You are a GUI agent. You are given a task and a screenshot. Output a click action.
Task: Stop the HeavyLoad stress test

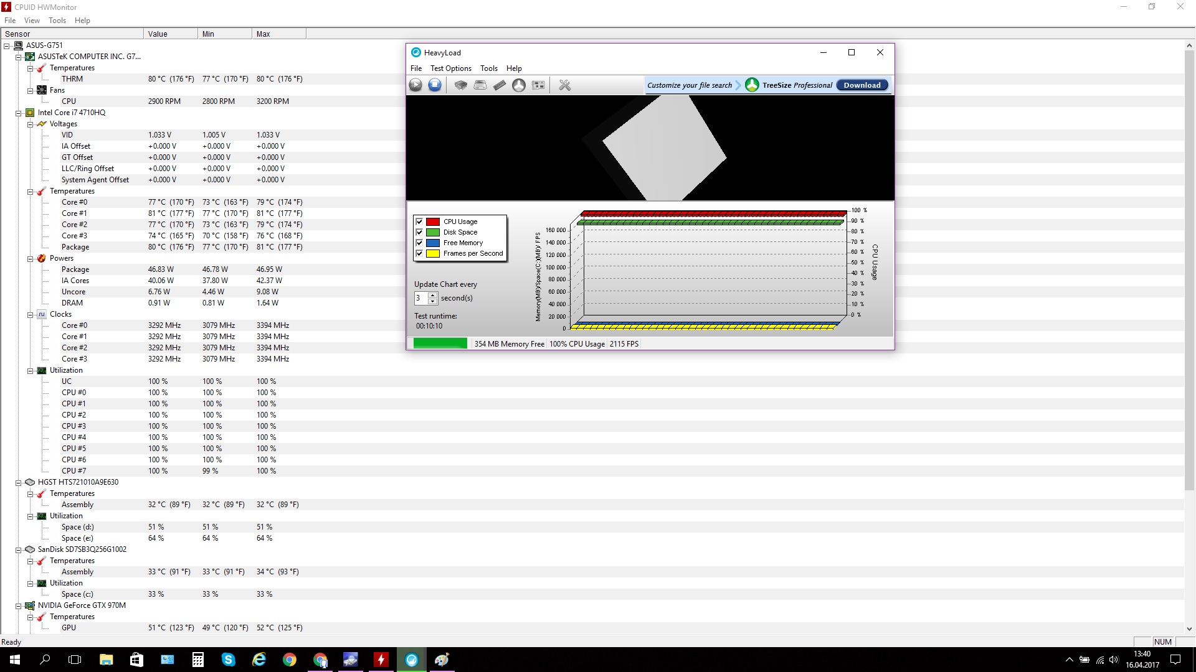click(x=435, y=85)
